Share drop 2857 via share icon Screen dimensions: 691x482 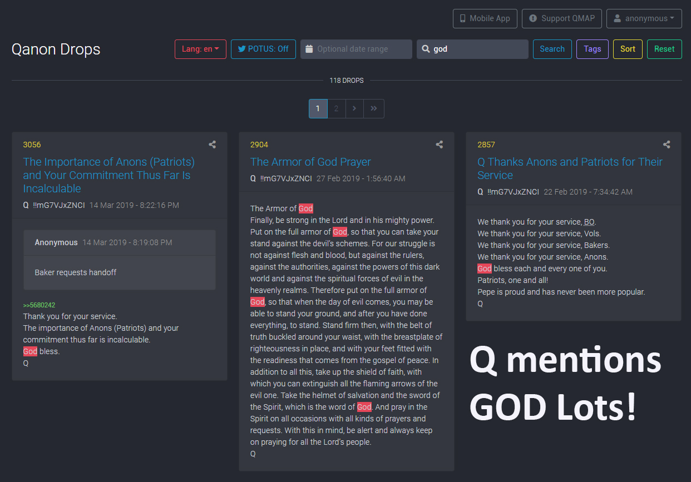point(667,145)
